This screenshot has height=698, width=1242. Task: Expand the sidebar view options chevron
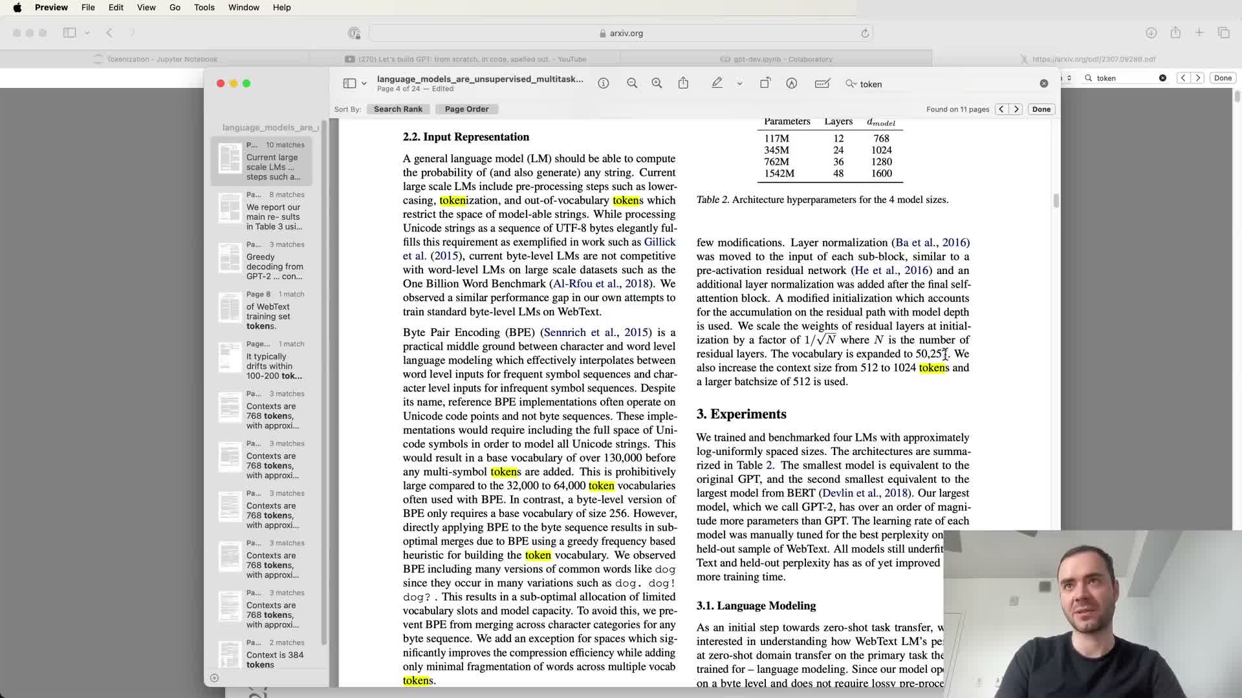tap(364, 84)
